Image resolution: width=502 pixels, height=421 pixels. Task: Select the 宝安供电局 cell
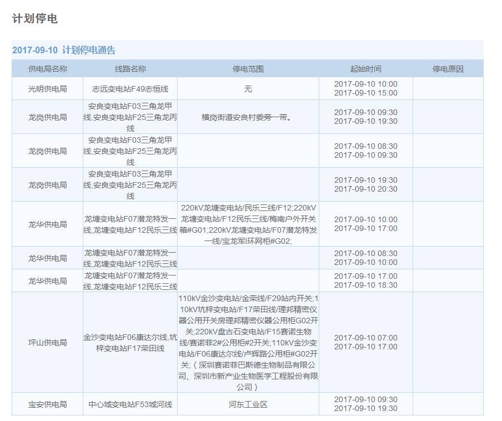pyautogui.click(x=48, y=404)
